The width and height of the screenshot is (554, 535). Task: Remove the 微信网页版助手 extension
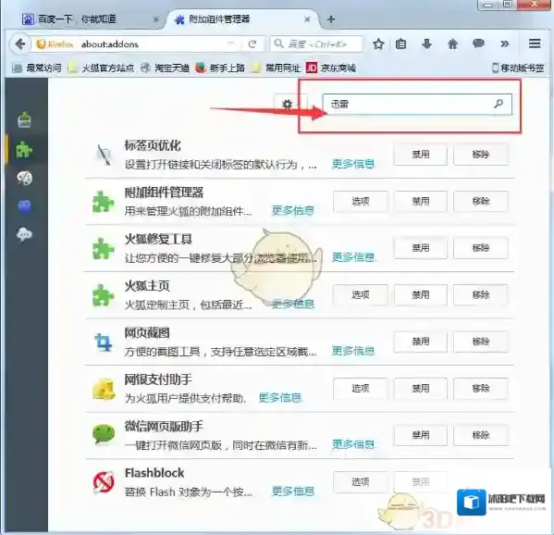click(481, 435)
